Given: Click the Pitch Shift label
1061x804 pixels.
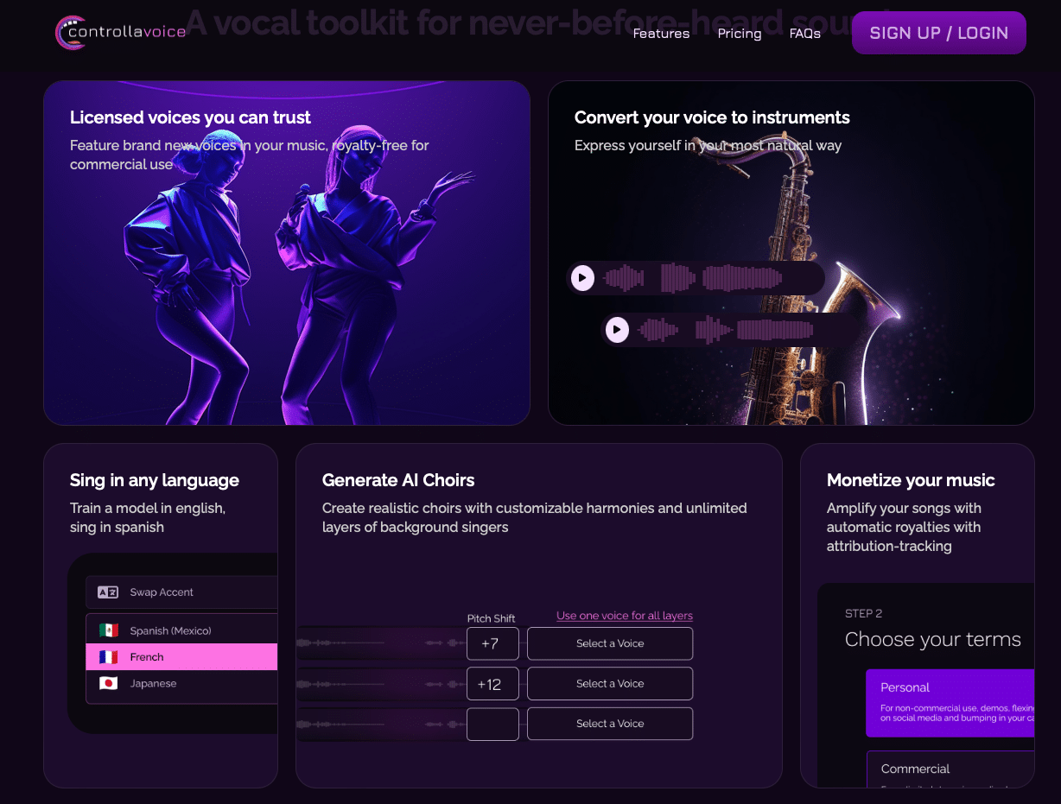Looking at the screenshot, I should (x=492, y=618).
